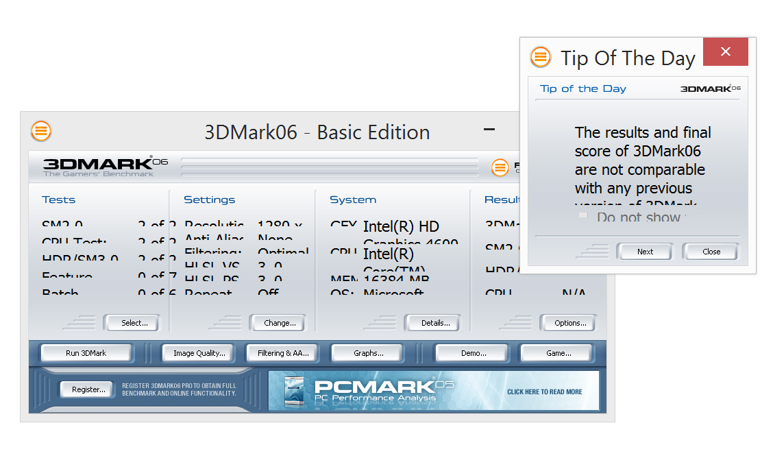
Task: Open Image Quality... tool
Action: (x=198, y=353)
